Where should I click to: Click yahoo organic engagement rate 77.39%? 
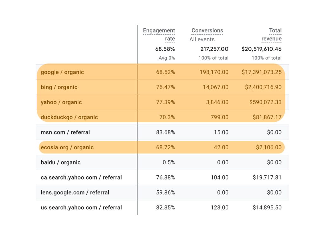pyautogui.click(x=165, y=102)
